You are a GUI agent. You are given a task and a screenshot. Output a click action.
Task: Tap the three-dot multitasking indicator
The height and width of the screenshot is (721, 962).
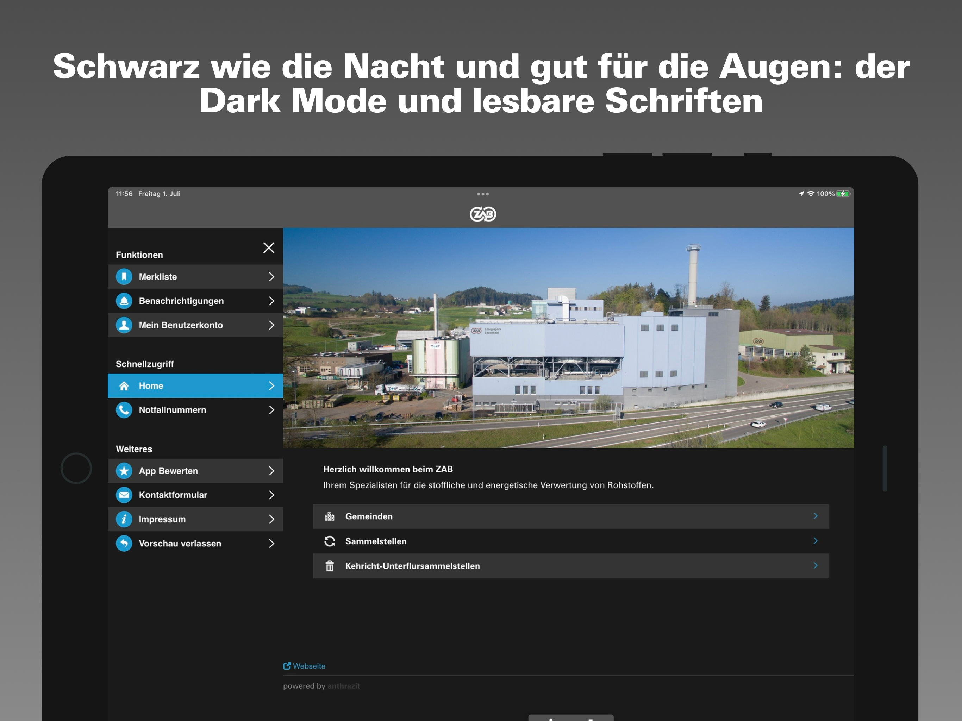tap(483, 194)
